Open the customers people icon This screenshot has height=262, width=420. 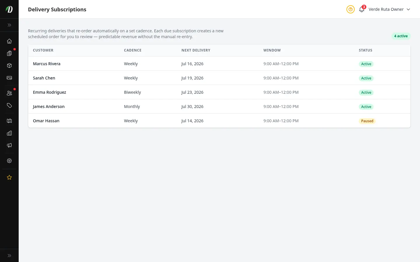pyautogui.click(x=9, y=93)
